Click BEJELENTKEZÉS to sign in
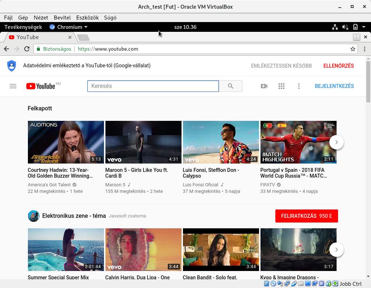The image size is (371, 288). [x=334, y=86]
